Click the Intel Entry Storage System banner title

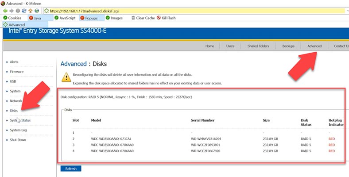[58, 31]
